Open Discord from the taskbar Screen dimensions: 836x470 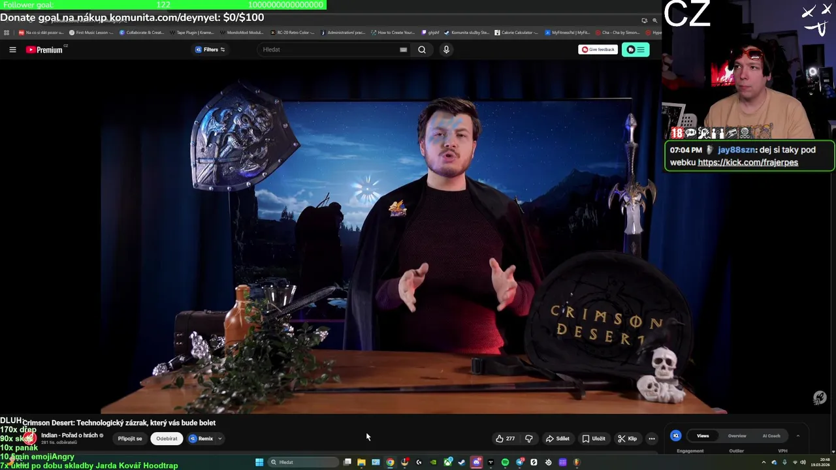477,462
